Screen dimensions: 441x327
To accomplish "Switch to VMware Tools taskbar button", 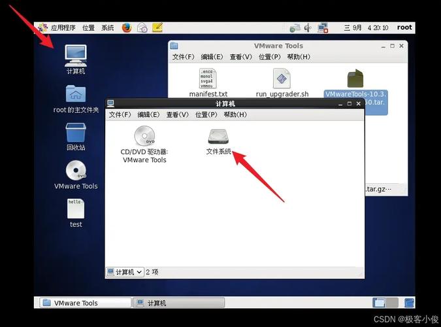I will coord(86,303).
